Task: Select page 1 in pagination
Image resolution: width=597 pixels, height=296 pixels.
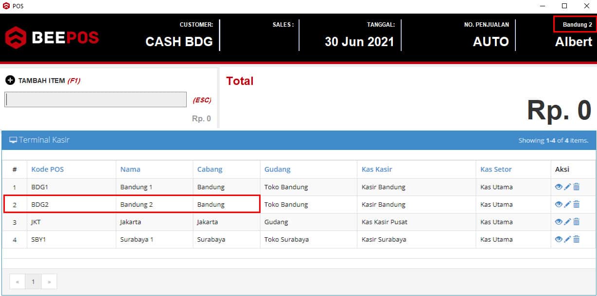Action: tap(34, 281)
